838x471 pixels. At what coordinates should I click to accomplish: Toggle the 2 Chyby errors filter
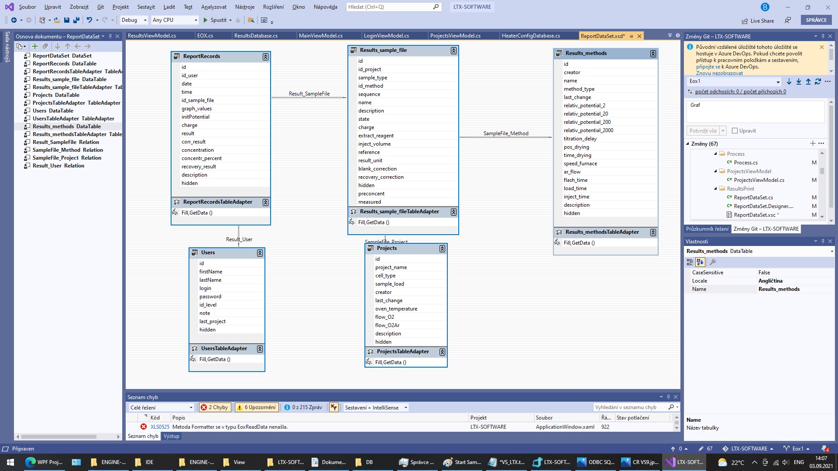point(215,407)
